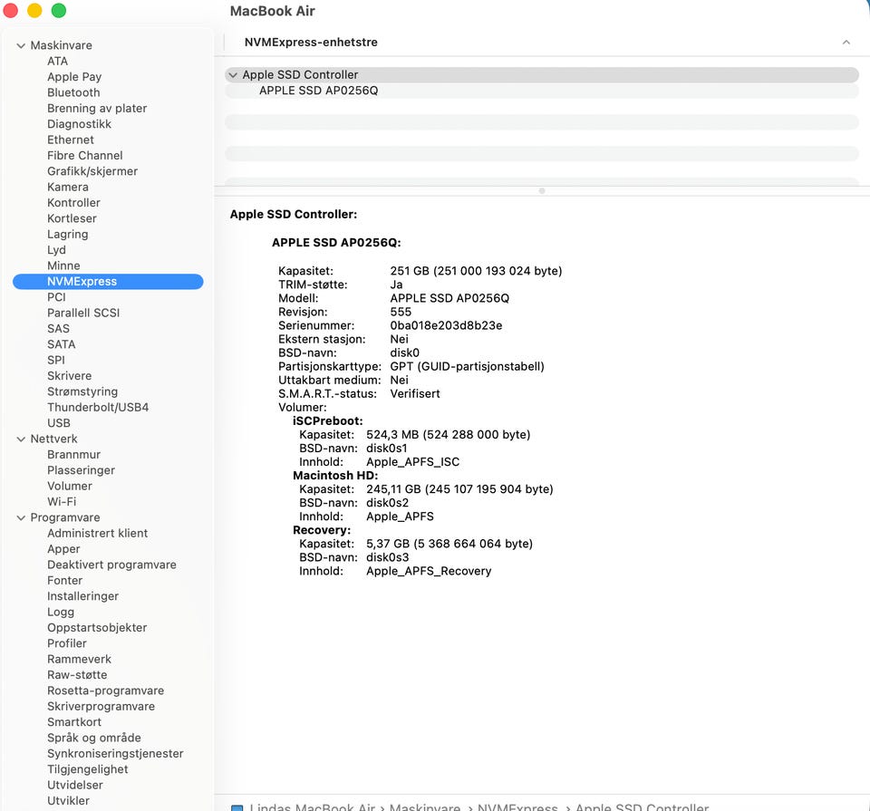Click the NVMExpress-enhetstre column header
Image resolution: width=870 pixels, height=811 pixels.
(311, 43)
